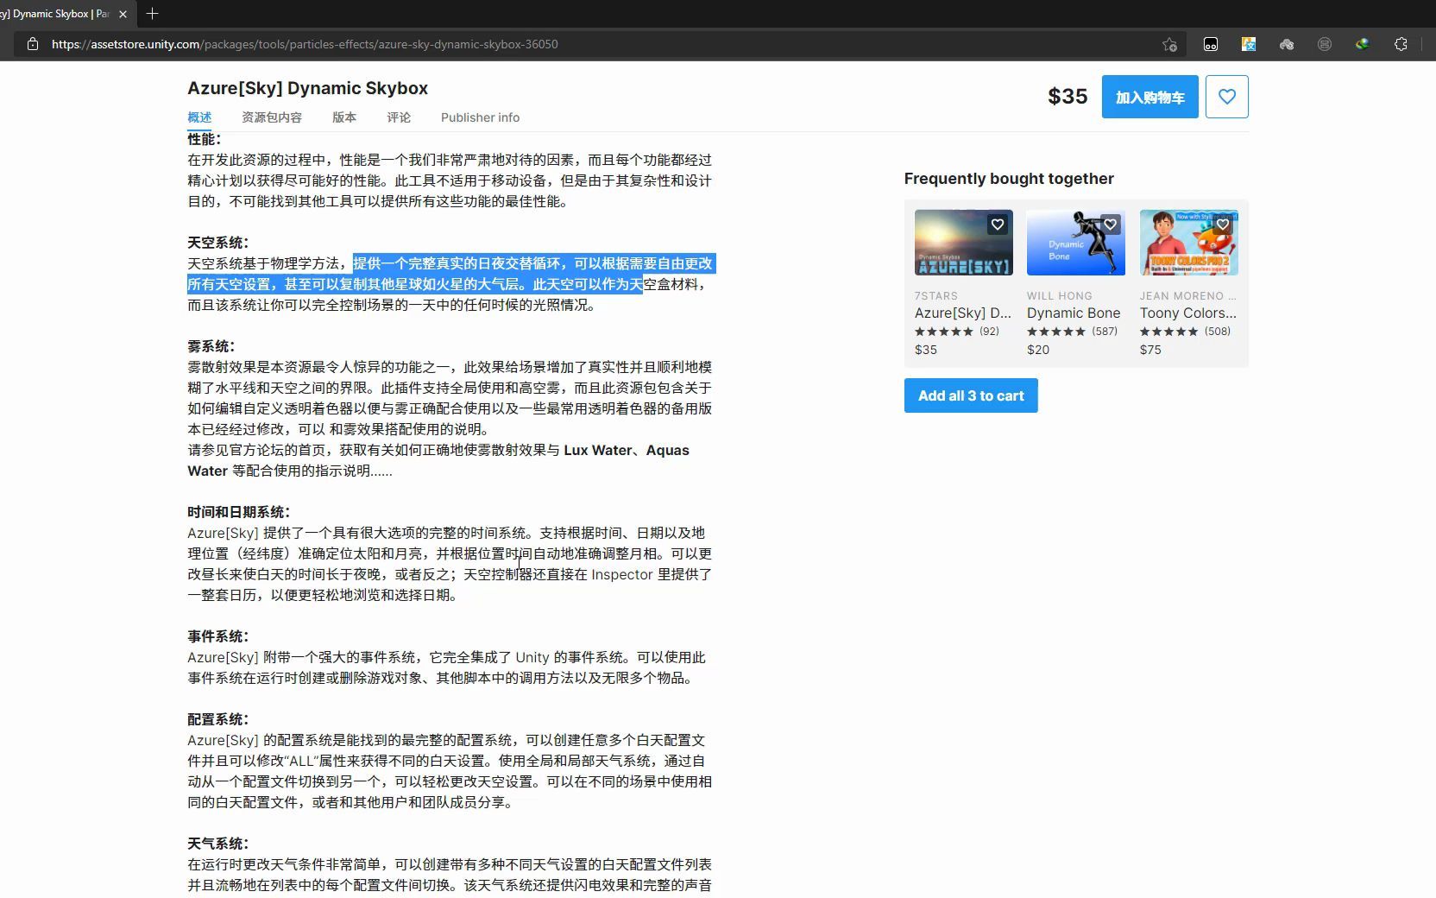Open the Toony Colors... product title link
This screenshot has width=1436, height=898.
(x=1188, y=313)
